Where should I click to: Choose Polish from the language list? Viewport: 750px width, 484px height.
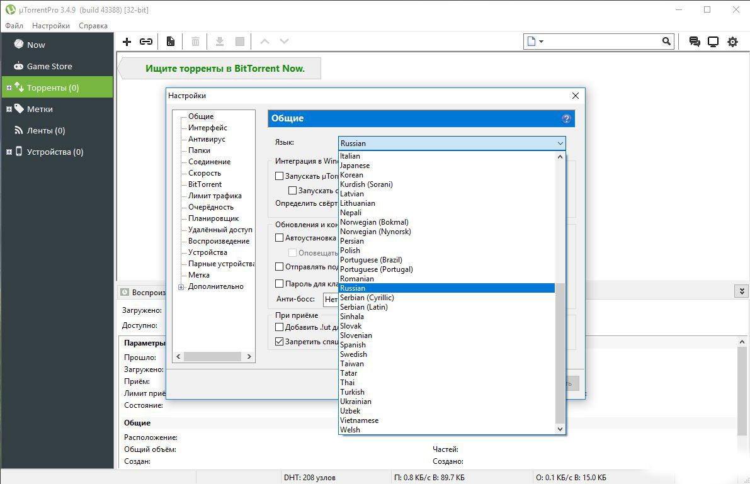click(446, 250)
